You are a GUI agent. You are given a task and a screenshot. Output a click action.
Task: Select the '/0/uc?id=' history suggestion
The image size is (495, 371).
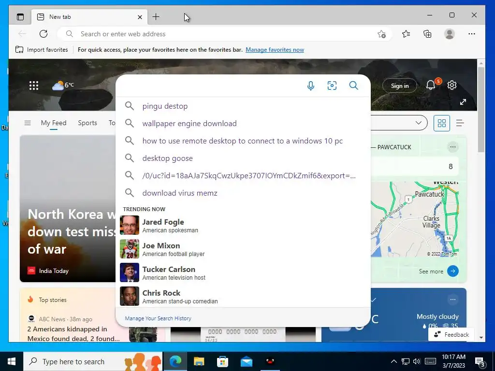pos(243,175)
